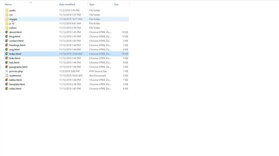Select the file name paragraphs.html
This screenshot has height=156, width=279.
tap(18, 67)
